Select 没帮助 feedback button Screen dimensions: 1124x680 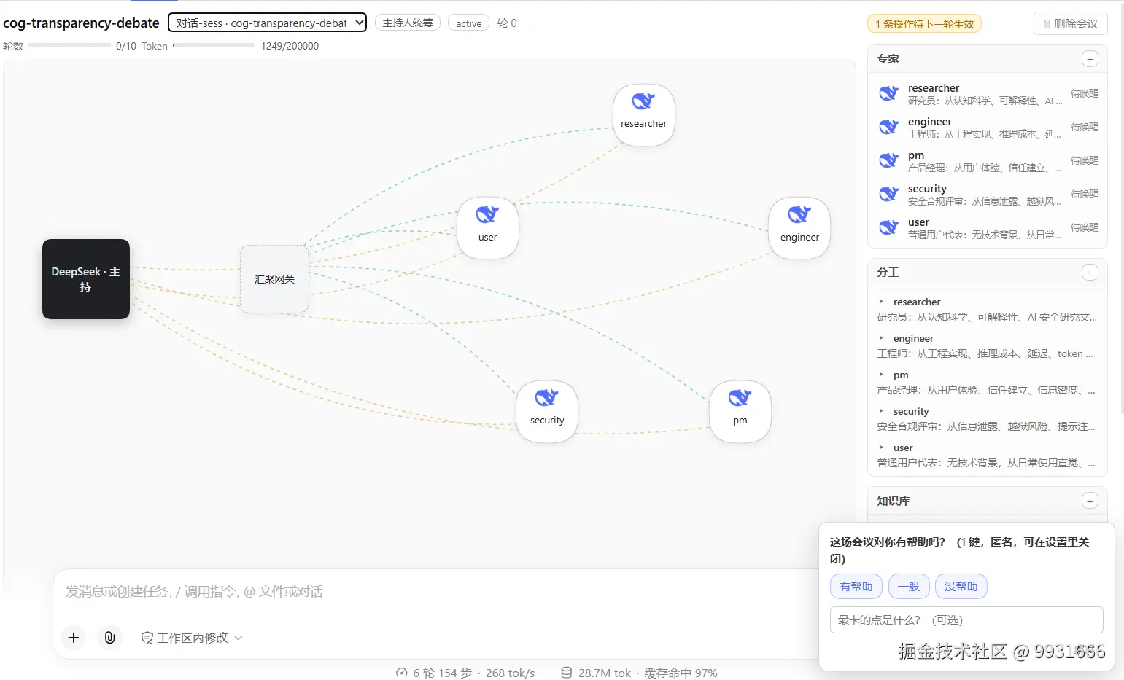point(961,587)
